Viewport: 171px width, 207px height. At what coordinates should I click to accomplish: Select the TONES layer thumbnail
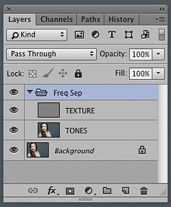49,130
